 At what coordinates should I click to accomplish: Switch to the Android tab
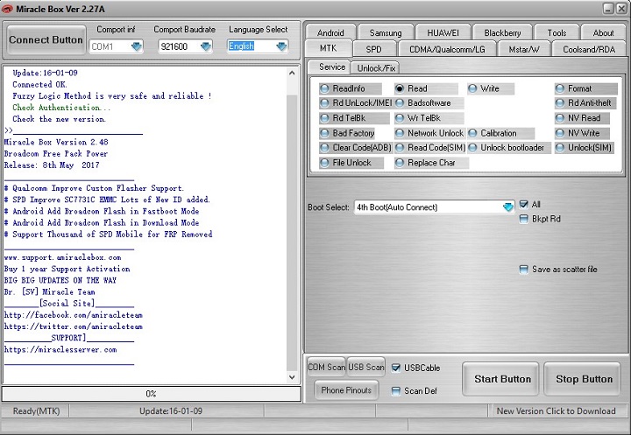(x=330, y=32)
